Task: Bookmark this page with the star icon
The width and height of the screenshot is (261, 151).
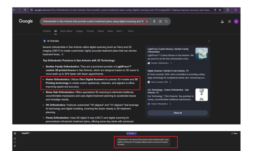Action: pyautogui.click(x=220, y=10)
